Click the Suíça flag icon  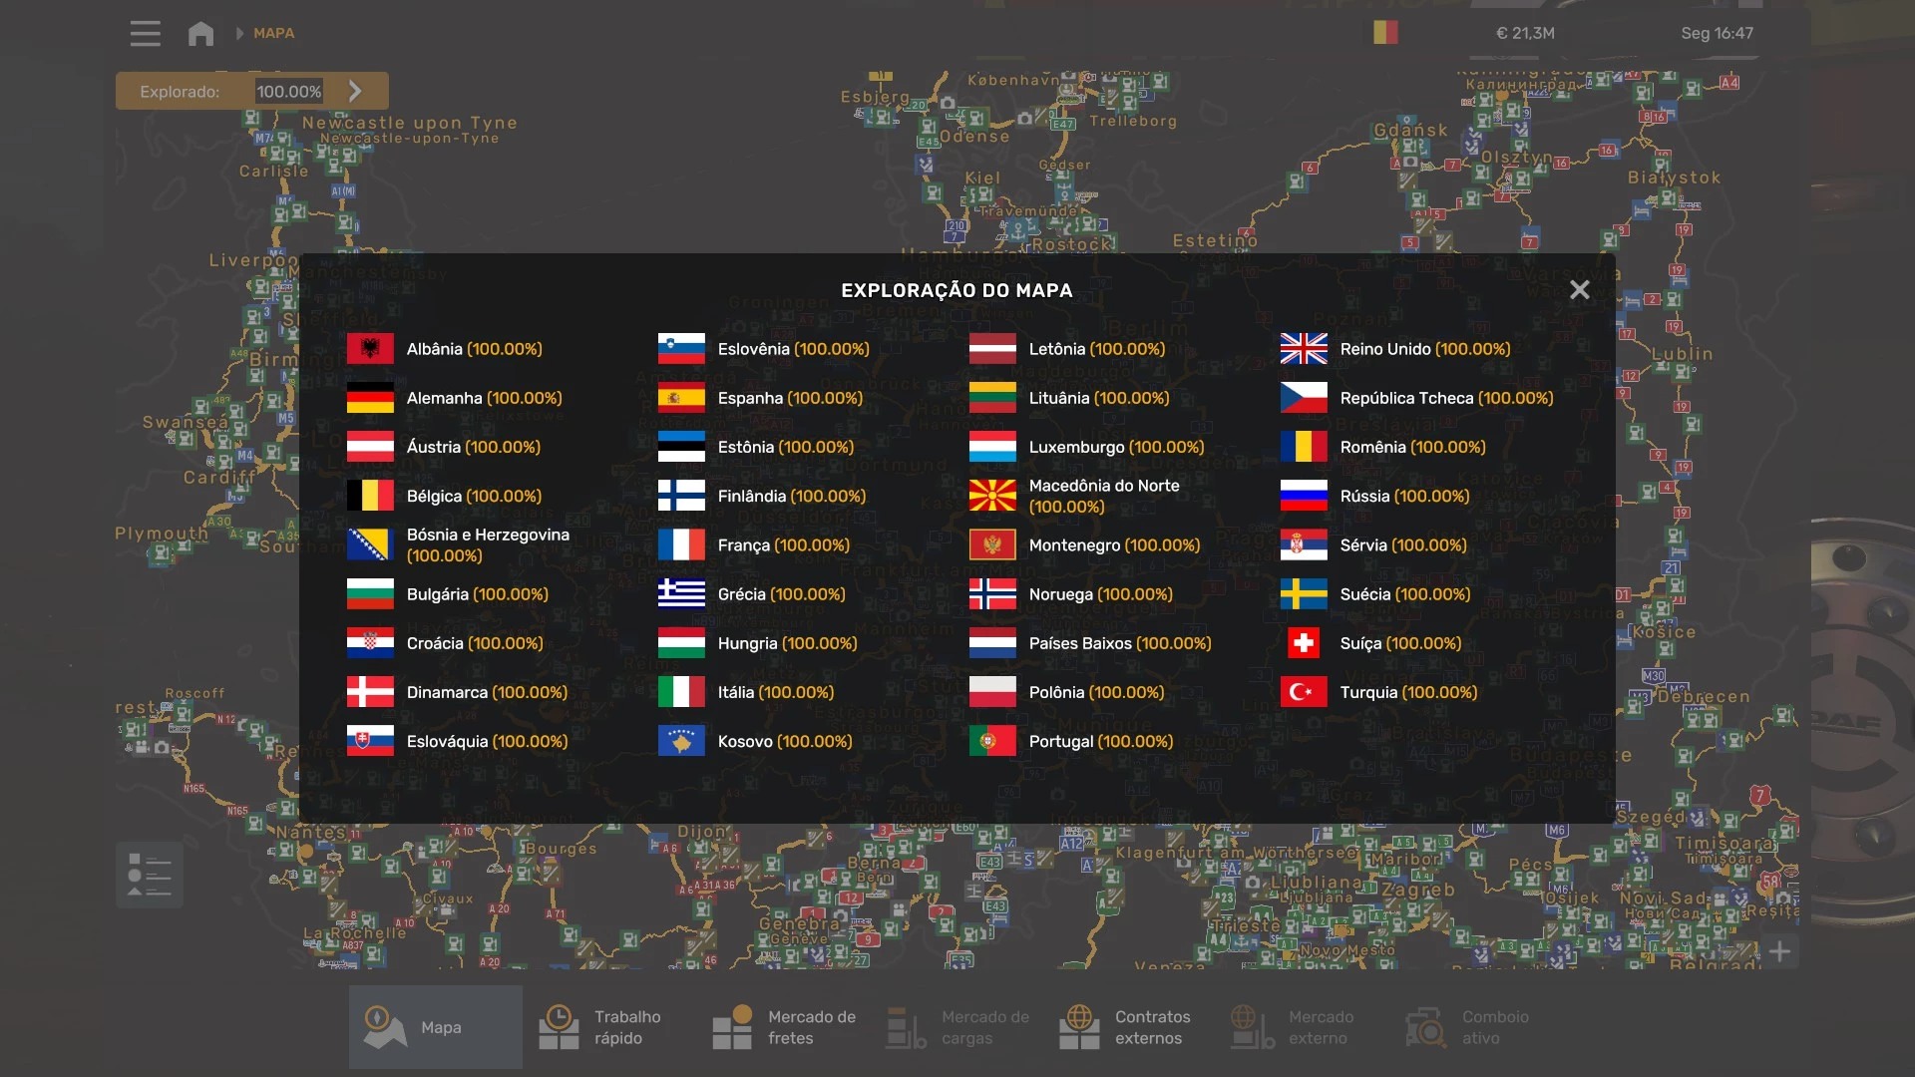1304,643
